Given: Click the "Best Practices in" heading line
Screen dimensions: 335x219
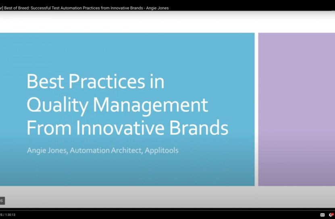Looking at the screenshot, I should click(x=96, y=82).
